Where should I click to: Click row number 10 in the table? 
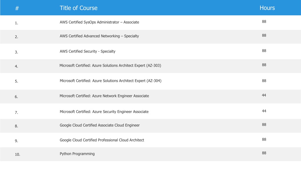point(17,154)
